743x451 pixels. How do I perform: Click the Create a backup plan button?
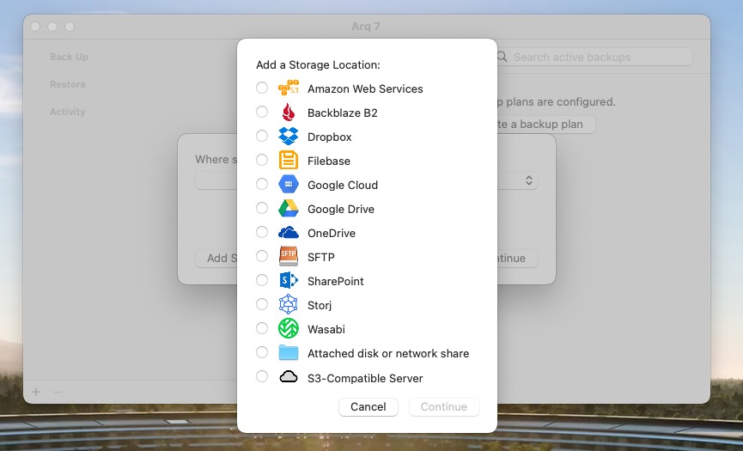[545, 124]
